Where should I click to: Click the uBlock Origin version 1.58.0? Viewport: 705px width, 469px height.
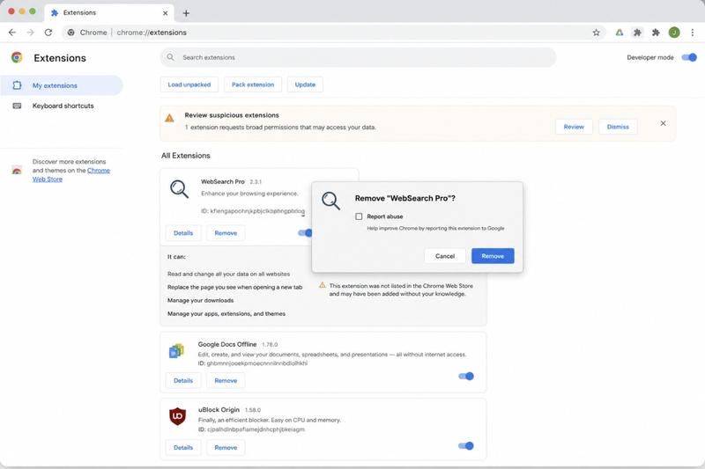point(253,410)
